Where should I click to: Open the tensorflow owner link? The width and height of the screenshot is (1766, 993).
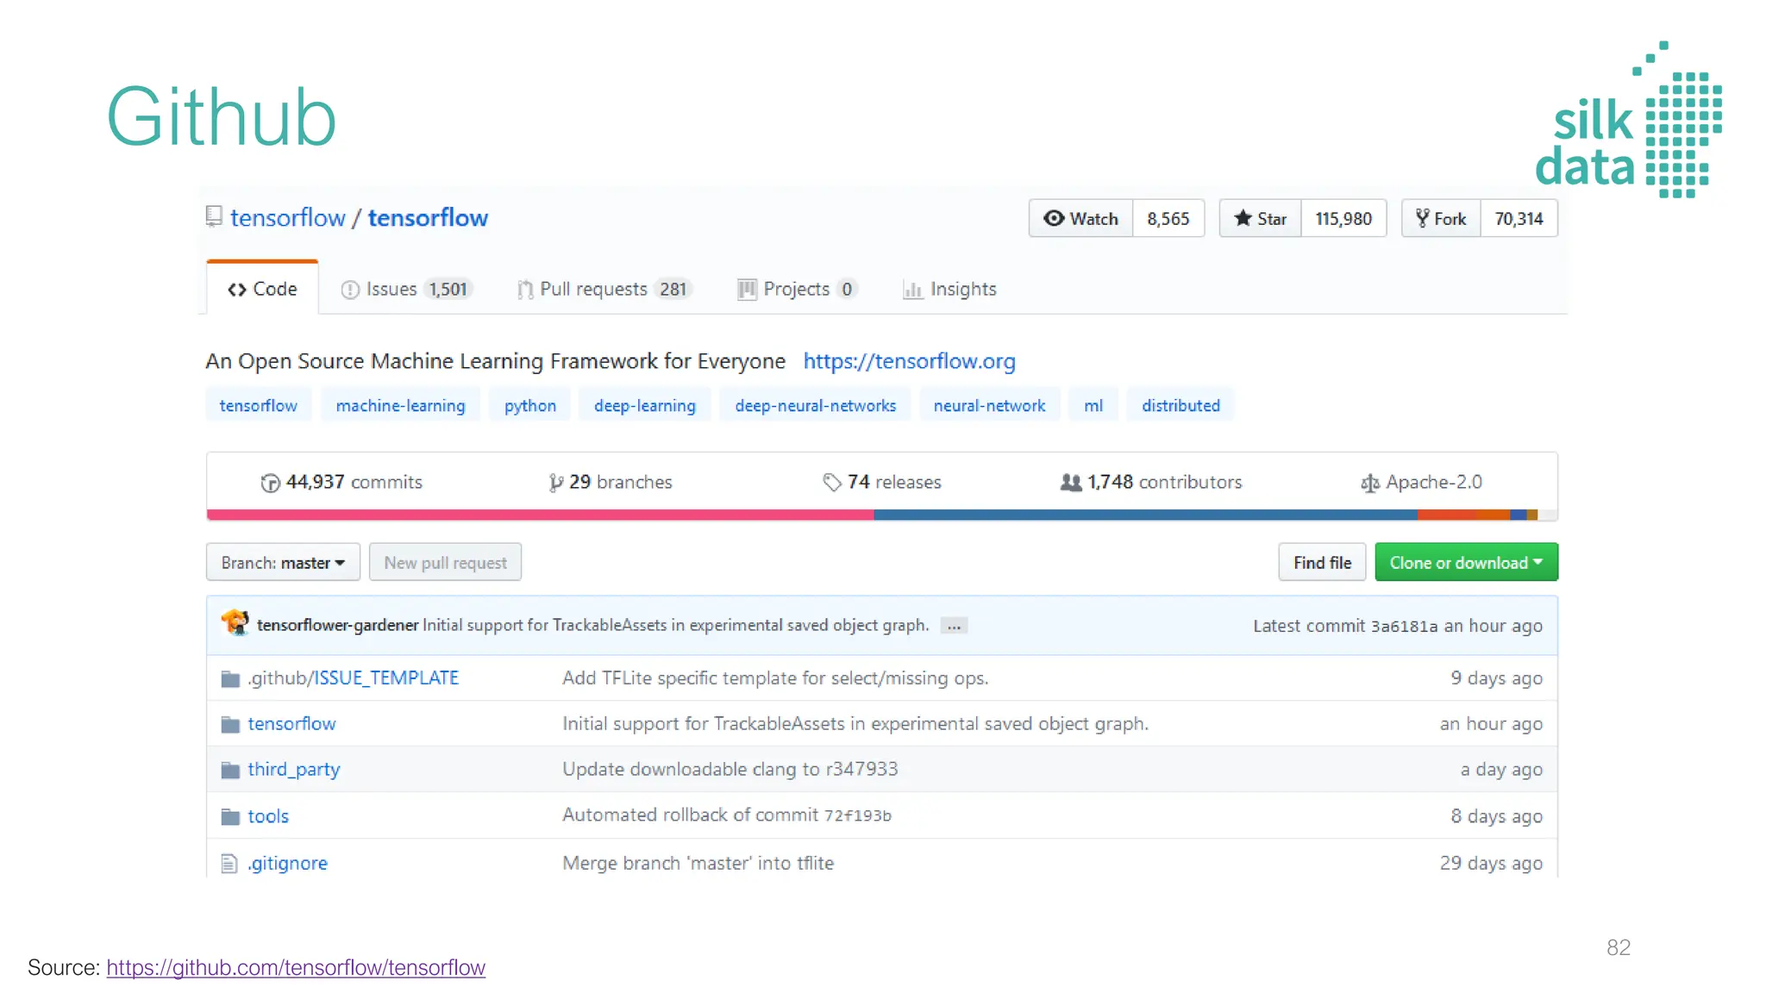[x=287, y=217]
